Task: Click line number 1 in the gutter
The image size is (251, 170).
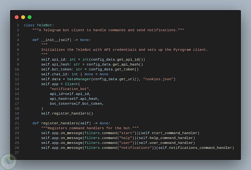Action: click(x=18, y=25)
